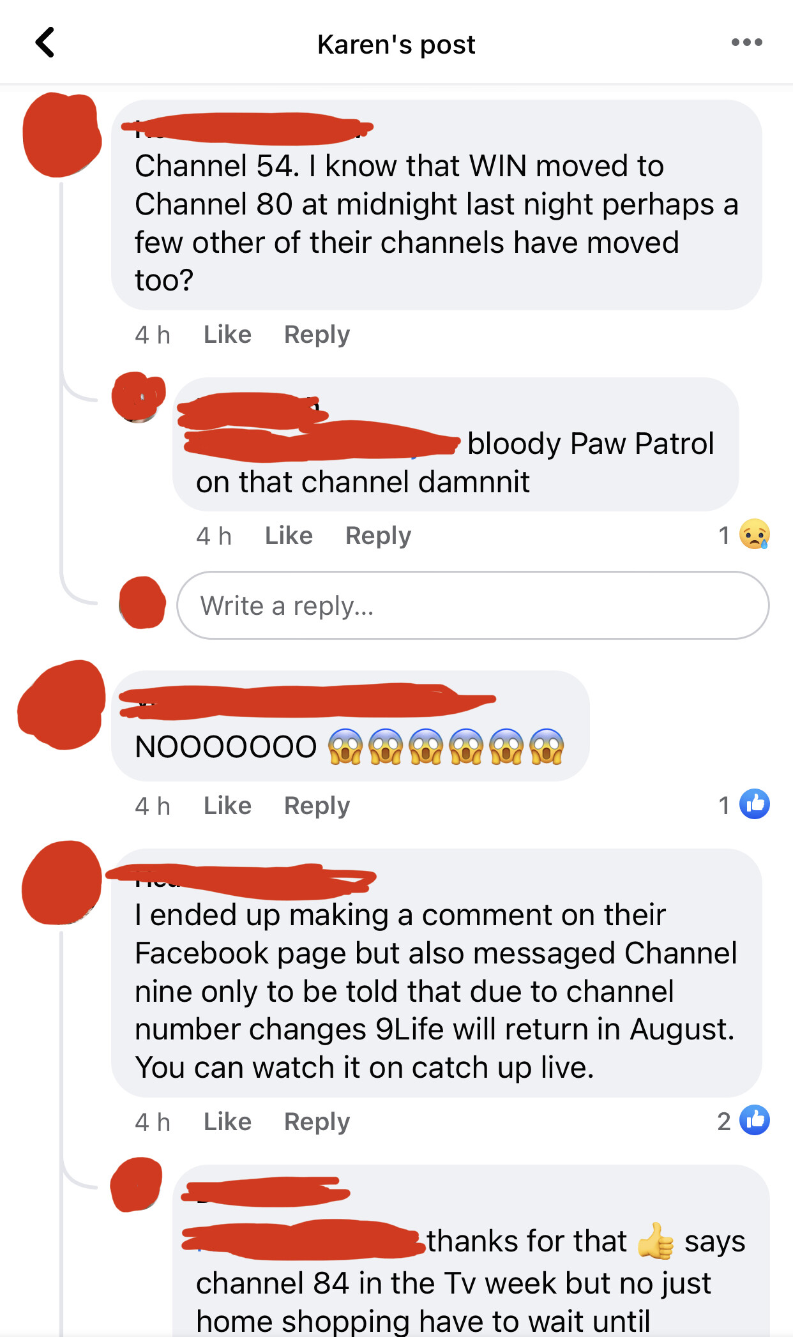Tap the avatar beside the Channel 54 comment
The height and width of the screenshot is (1337, 793).
(62, 135)
